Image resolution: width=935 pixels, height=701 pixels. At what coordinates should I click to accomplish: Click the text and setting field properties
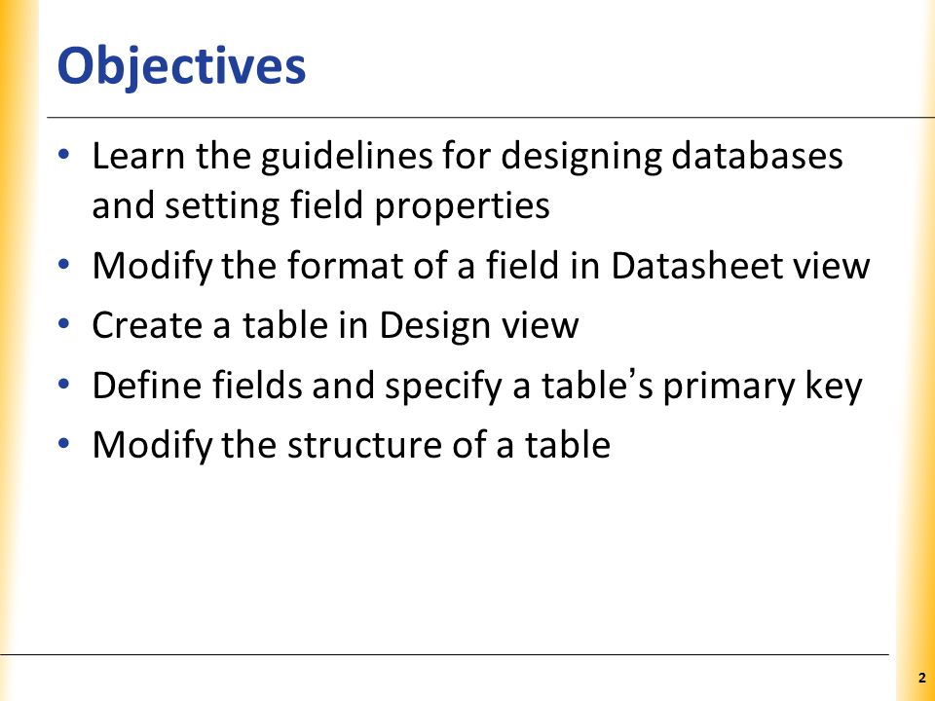(x=320, y=206)
